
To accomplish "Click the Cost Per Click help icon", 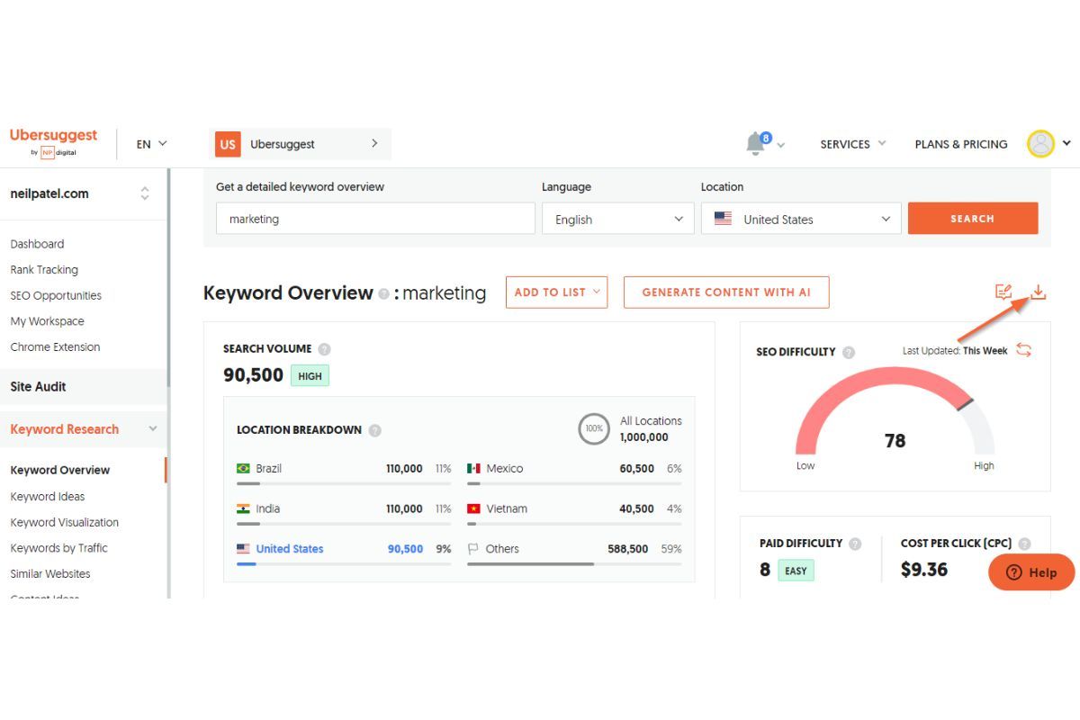I will pyautogui.click(x=1024, y=544).
